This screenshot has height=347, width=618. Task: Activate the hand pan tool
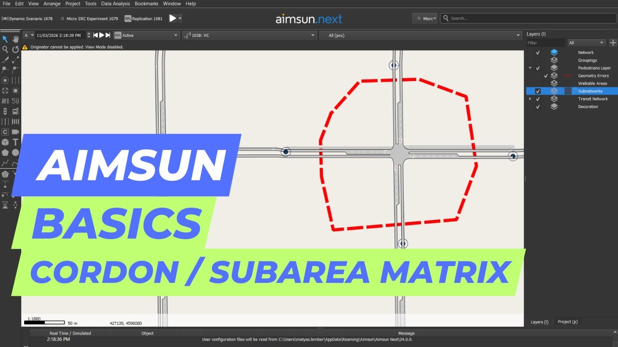[x=15, y=39]
